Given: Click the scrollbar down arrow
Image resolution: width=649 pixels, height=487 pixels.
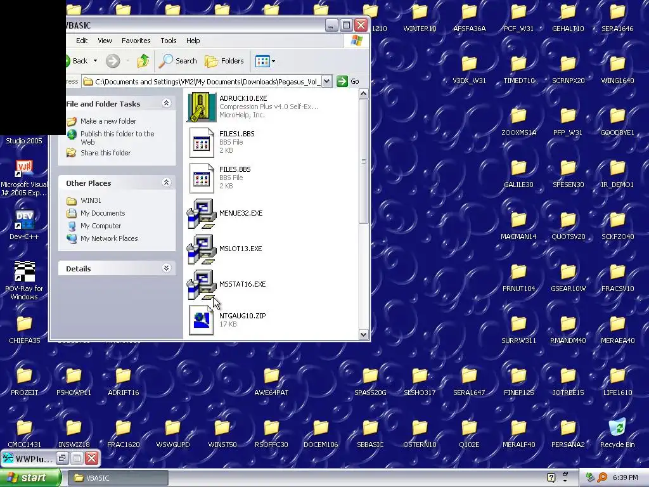Looking at the screenshot, I should [x=363, y=334].
